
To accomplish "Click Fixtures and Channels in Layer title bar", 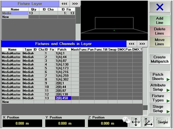I will (64, 44).
